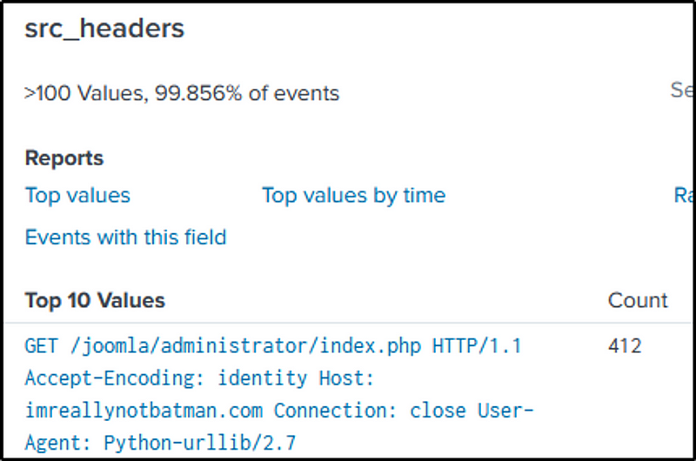Open the Top values report
Viewport: 696px width, 461px height.
click(77, 196)
